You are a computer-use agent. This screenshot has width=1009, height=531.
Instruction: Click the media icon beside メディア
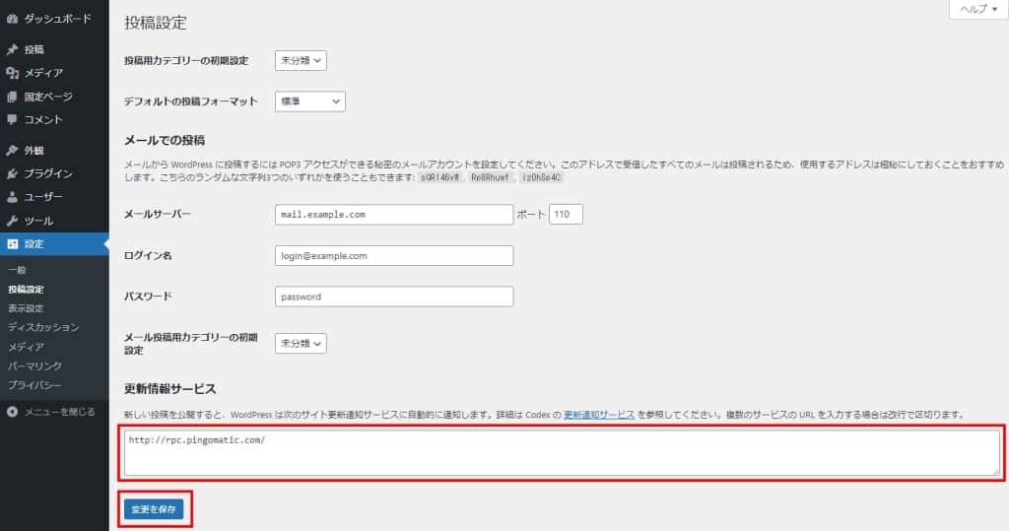click(x=12, y=73)
